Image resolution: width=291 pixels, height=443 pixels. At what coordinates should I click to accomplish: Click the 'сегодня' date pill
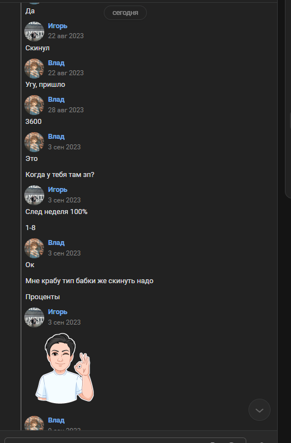(125, 13)
